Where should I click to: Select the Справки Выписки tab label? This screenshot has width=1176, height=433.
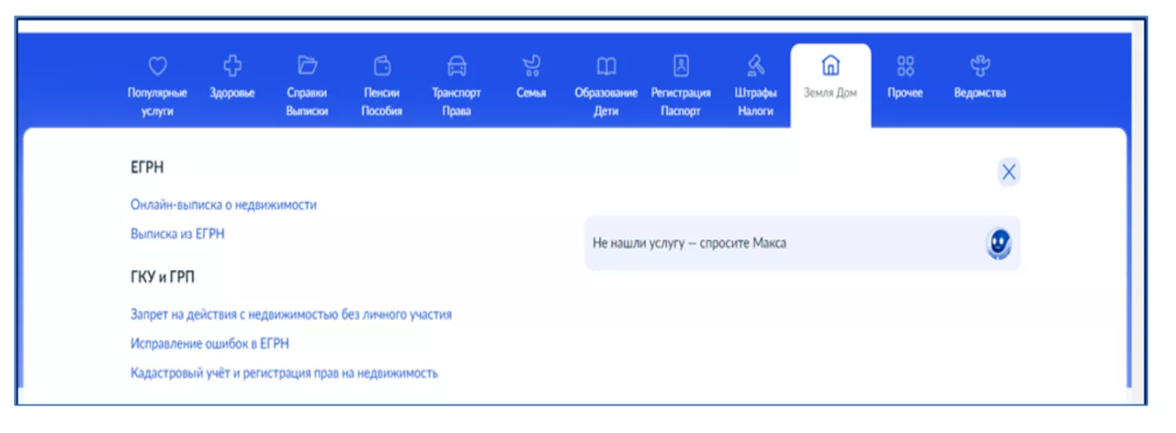(x=307, y=102)
